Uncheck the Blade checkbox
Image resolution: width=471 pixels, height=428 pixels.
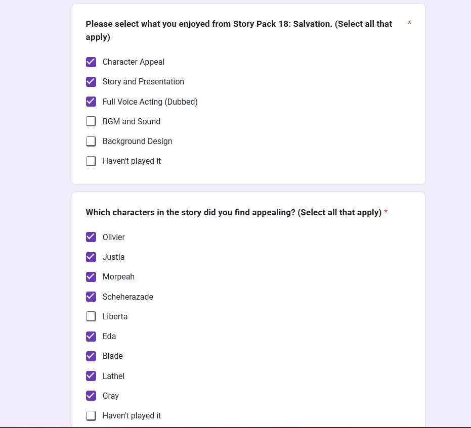click(x=91, y=356)
